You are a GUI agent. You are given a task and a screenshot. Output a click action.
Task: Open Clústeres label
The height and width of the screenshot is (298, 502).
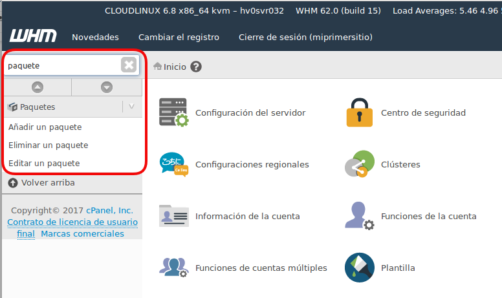(400, 164)
